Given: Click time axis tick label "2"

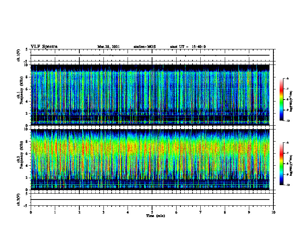Looking at the screenshot, I should click(79, 212).
